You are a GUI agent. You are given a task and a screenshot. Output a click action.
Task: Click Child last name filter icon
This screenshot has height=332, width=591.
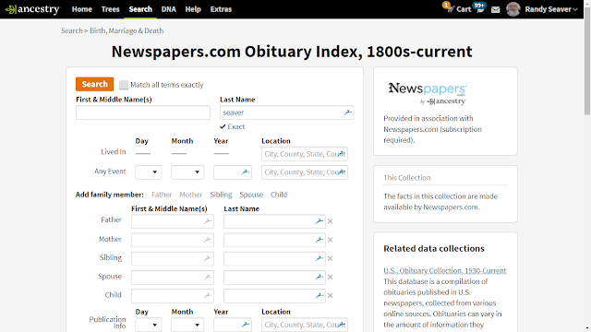[x=320, y=295]
